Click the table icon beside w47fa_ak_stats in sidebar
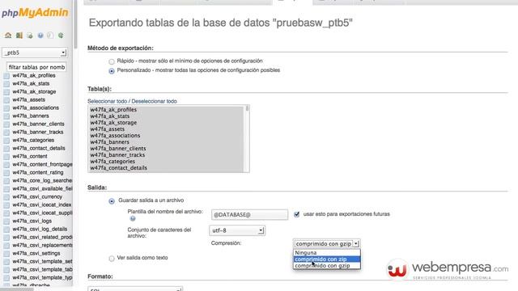 6,84
